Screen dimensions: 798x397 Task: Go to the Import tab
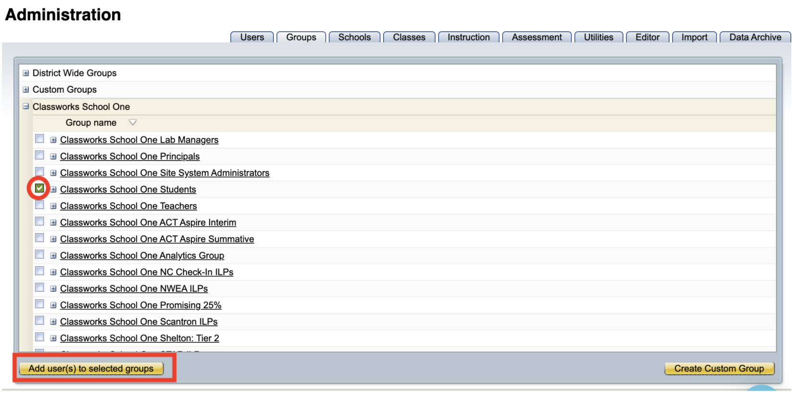tap(694, 37)
